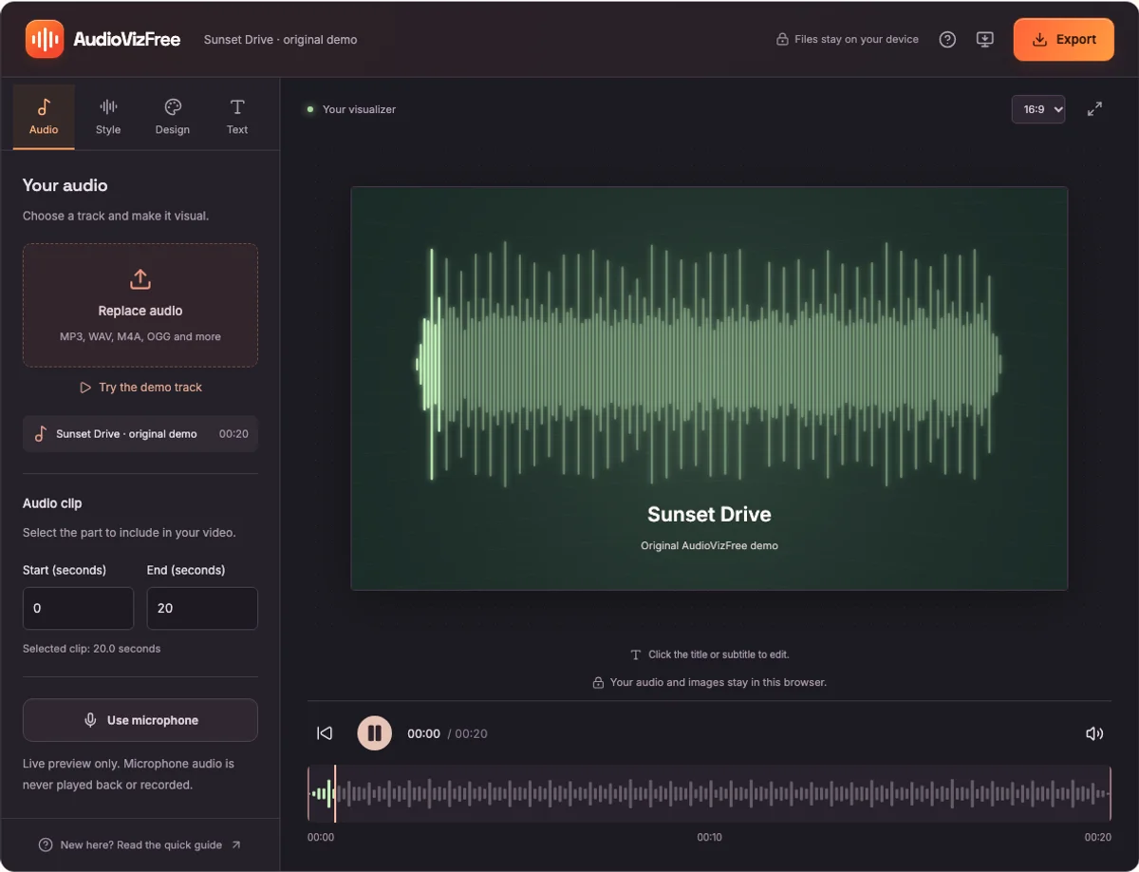The width and height of the screenshot is (1139, 872).
Task: Click the project name Sunset Drive · original demo
Action: click(280, 40)
